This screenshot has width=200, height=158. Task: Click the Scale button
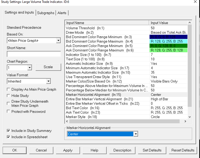point(48,67)
